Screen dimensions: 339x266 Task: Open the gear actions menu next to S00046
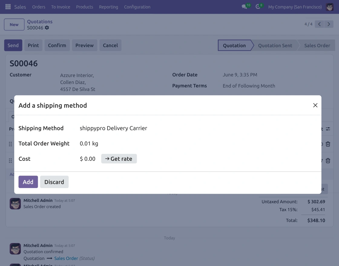coord(47,28)
